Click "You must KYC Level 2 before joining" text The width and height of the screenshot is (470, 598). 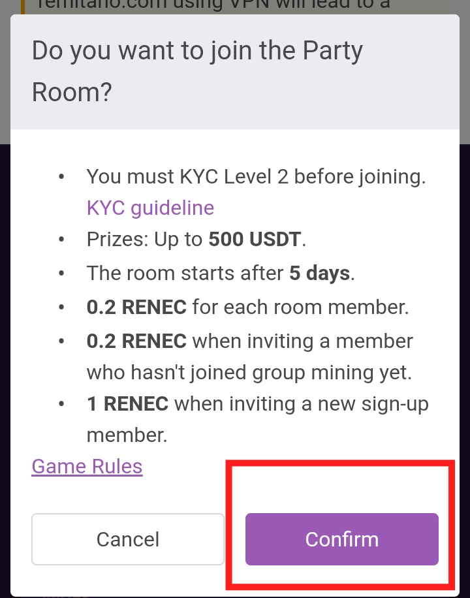(x=256, y=176)
